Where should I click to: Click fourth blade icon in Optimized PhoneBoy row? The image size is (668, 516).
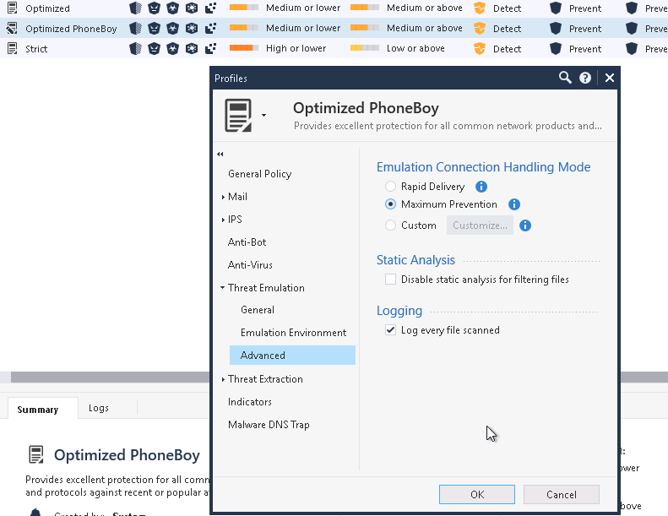pos(192,29)
